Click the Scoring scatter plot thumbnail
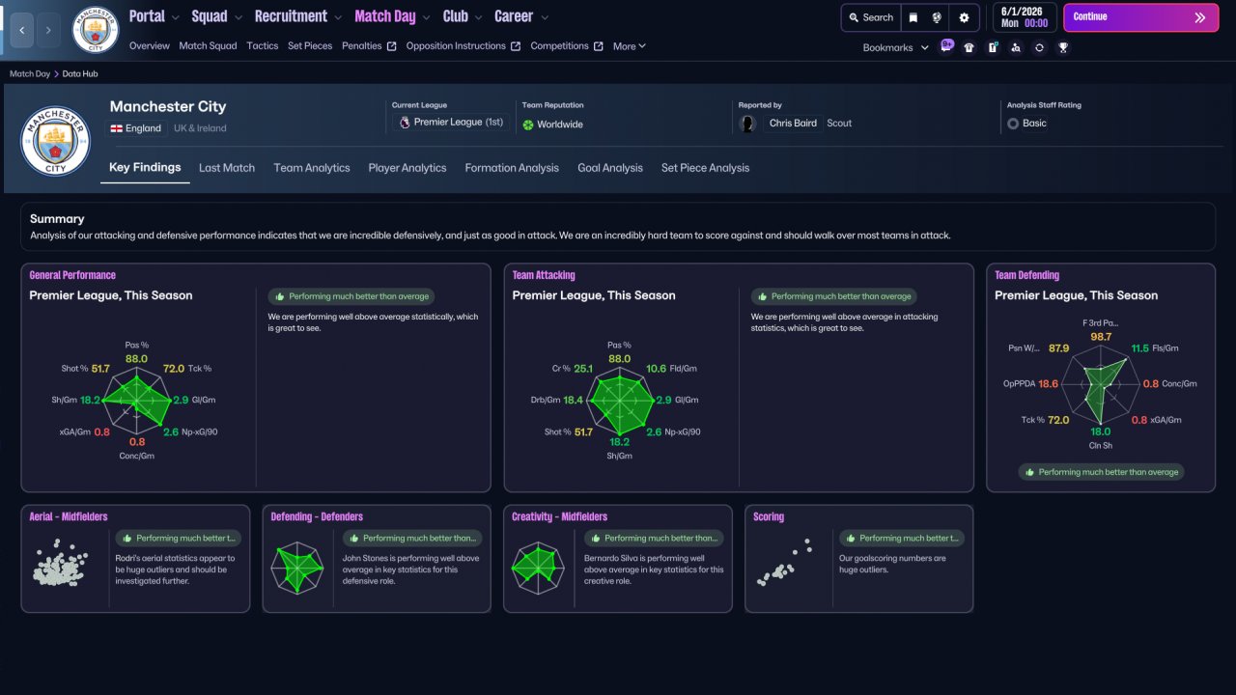Viewport: 1236px width, 695px height. 784,564
